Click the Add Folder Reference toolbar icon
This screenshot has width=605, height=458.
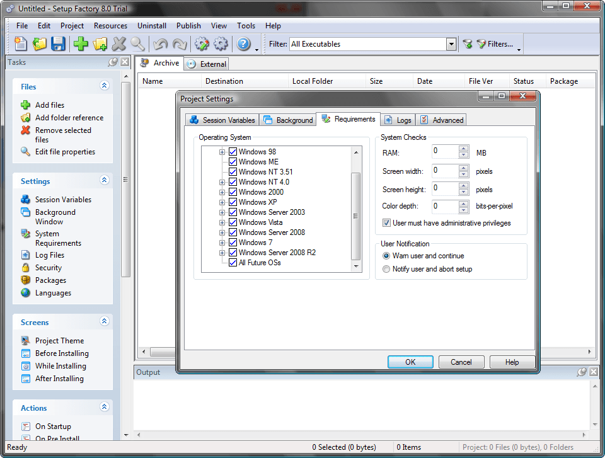pyautogui.click(x=100, y=44)
